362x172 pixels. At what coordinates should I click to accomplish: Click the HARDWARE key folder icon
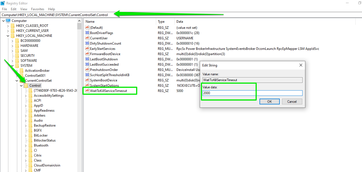pyautogui.click(x=17, y=46)
